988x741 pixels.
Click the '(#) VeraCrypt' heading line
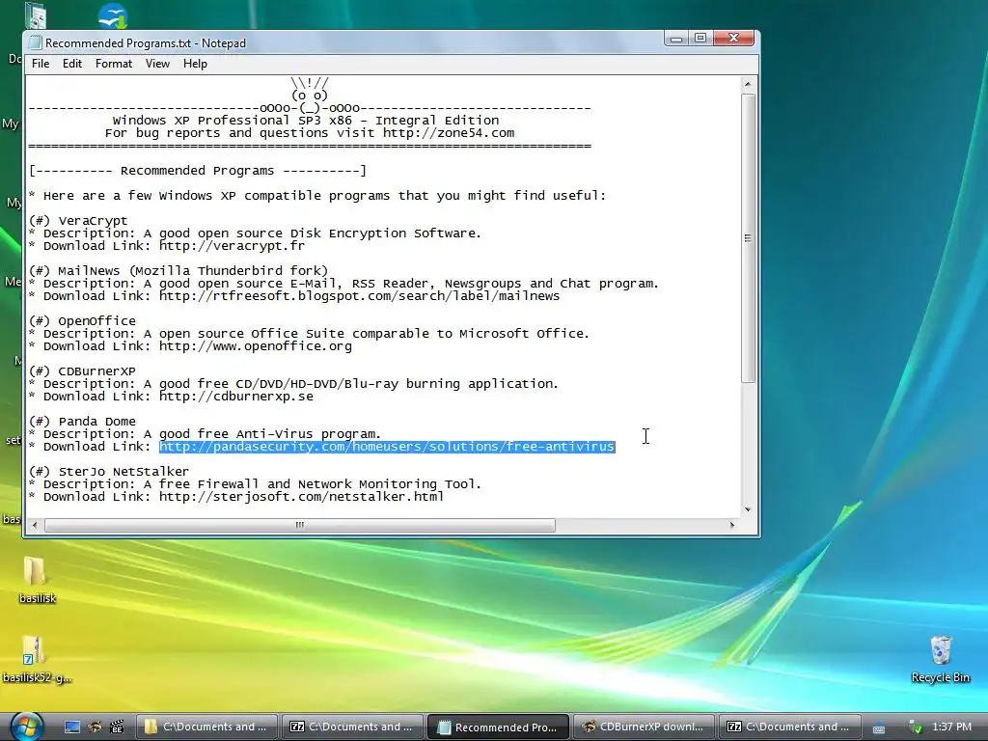(78, 221)
